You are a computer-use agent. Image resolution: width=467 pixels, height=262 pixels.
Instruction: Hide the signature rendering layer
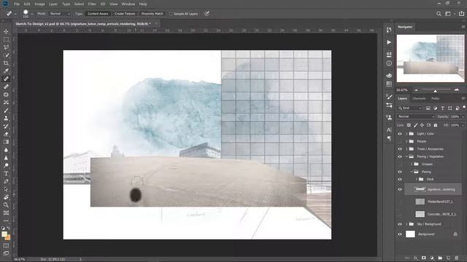pos(400,189)
